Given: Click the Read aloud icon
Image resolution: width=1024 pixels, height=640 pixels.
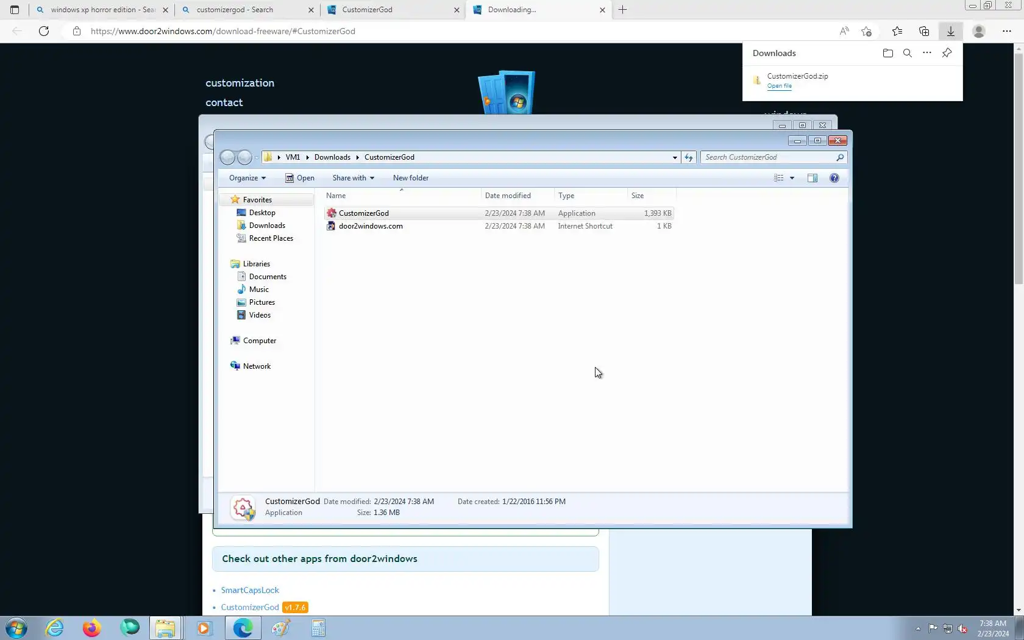Looking at the screenshot, I should tap(844, 31).
